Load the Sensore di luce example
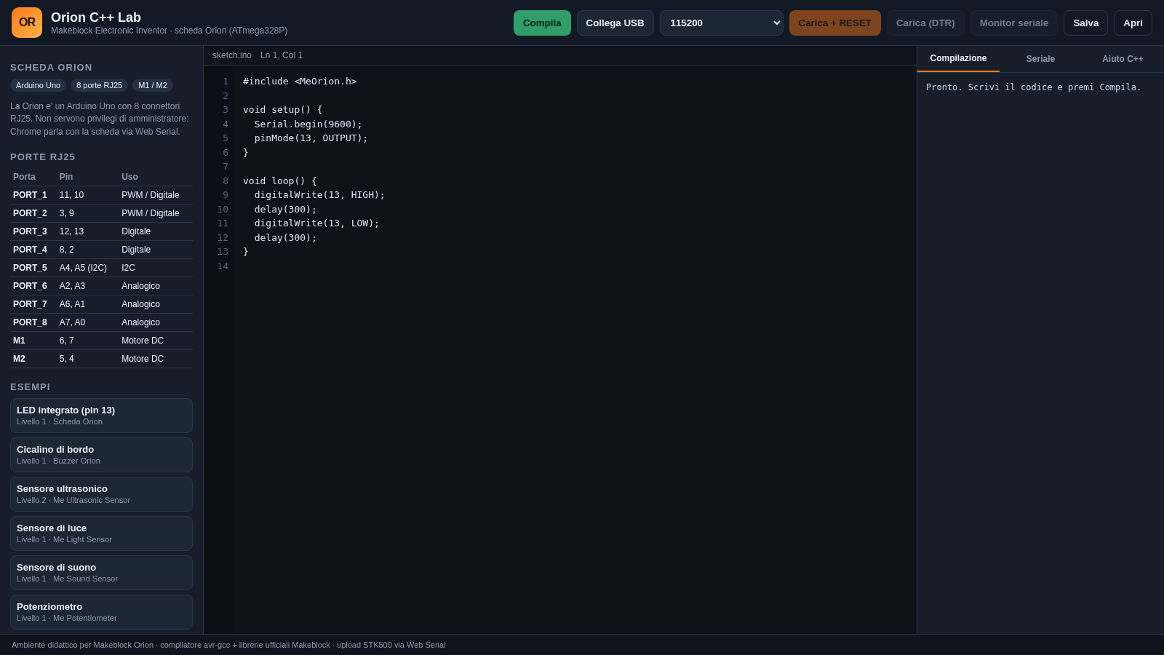Viewport: 1164px width, 655px height. pyautogui.click(x=101, y=533)
